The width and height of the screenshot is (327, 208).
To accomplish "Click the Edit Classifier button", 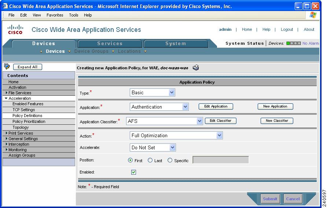I will pyautogui.click(x=221, y=121).
